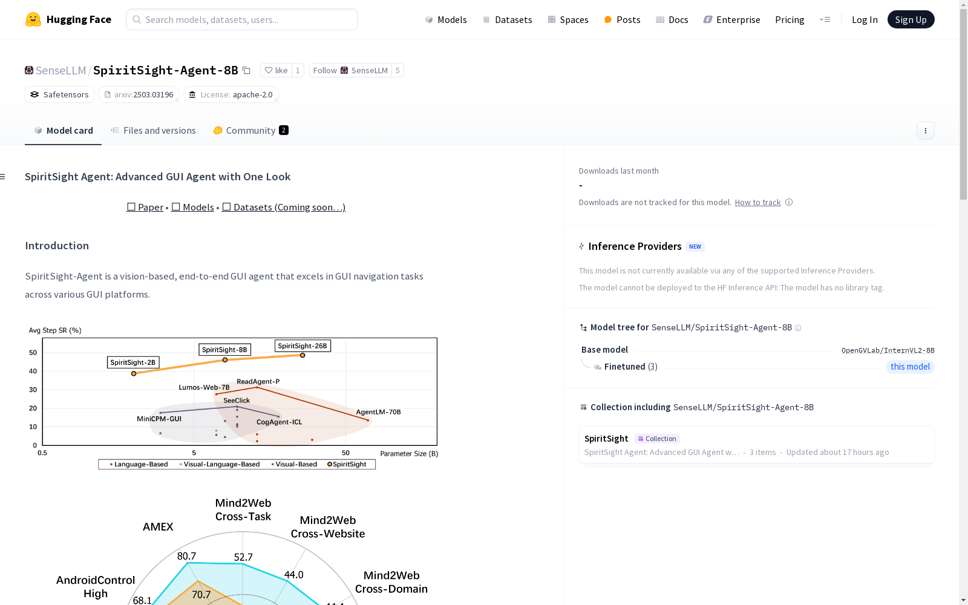Open the table of contents sidebar icon
968x605 pixels.
[x=3, y=177]
